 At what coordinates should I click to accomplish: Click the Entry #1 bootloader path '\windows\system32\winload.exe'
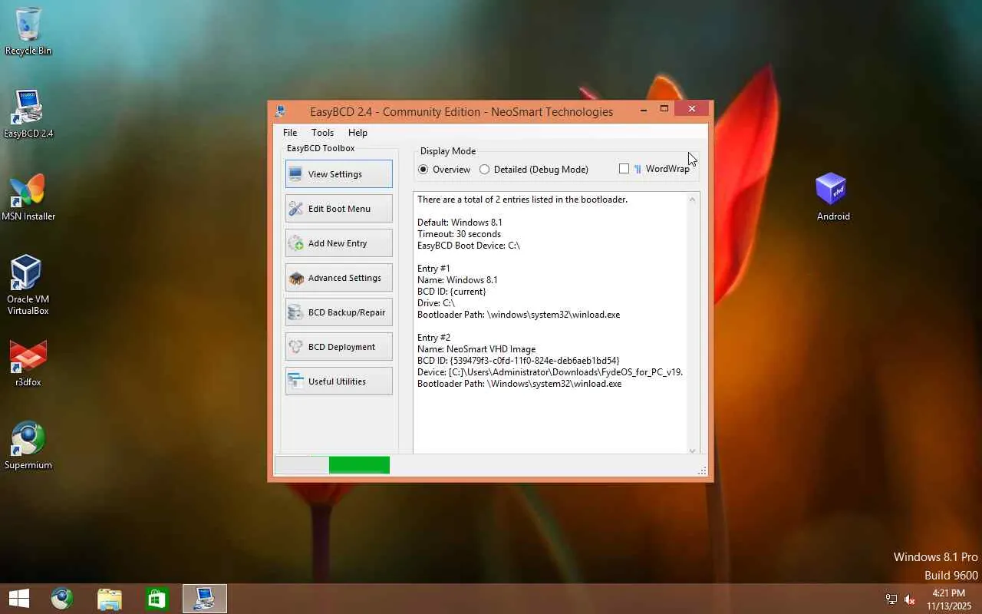pos(553,315)
